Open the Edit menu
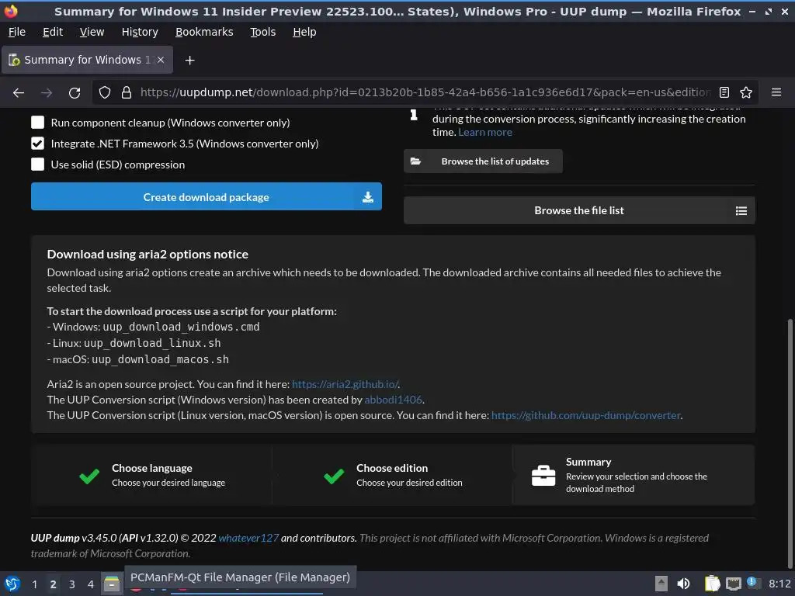This screenshot has width=795, height=596. click(x=53, y=32)
